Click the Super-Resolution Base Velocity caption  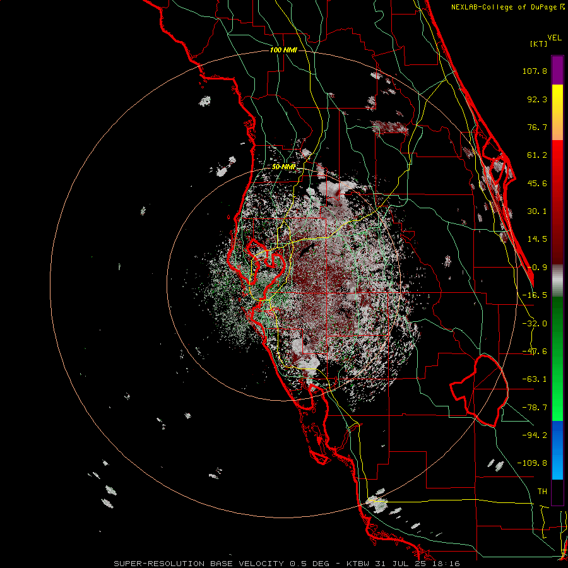(x=287, y=564)
